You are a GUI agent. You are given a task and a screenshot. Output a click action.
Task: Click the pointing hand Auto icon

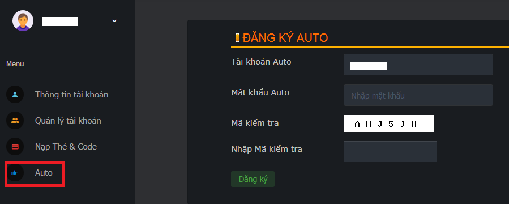point(15,172)
